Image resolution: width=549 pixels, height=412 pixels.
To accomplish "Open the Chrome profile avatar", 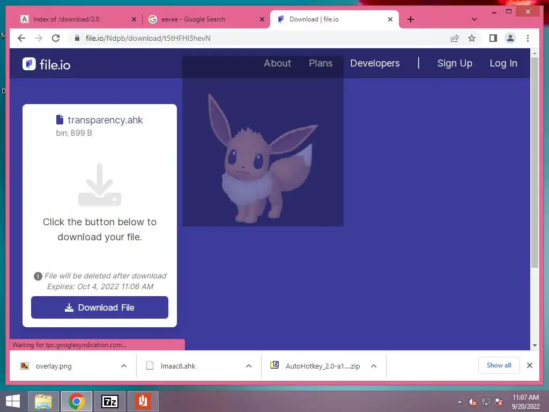I will click(510, 38).
